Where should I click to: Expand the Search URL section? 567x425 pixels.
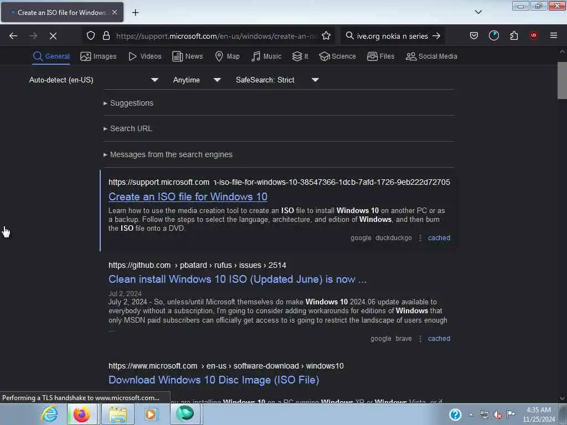tap(128, 128)
